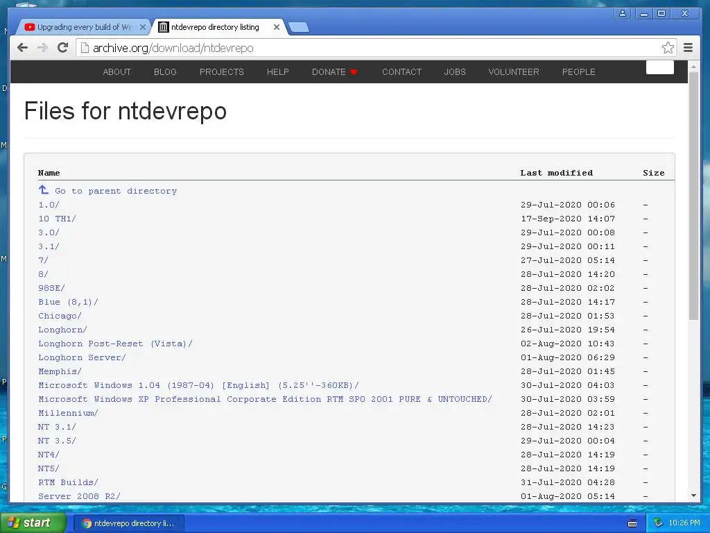710x533 pixels.
Task: Click the page icon in address bar
Action: click(85, 48)
